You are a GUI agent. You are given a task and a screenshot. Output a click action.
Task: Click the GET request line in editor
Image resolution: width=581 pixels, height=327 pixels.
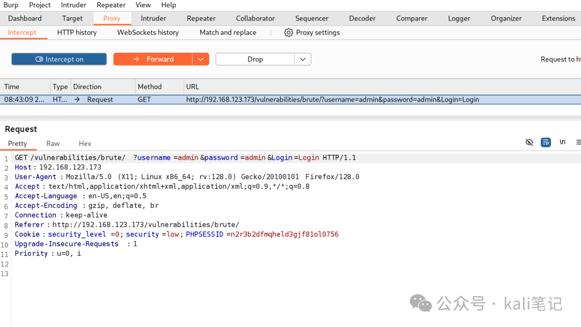(x=185, y=158)
